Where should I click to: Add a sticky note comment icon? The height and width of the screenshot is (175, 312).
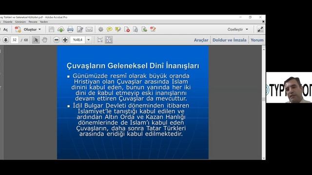(x=109, y=29)
